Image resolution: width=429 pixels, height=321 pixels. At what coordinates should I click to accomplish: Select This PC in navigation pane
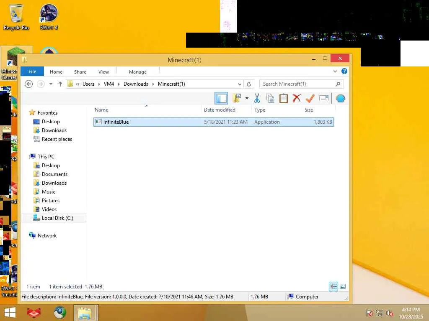[46, 156]
